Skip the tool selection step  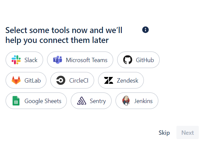[x=164, y=132]
